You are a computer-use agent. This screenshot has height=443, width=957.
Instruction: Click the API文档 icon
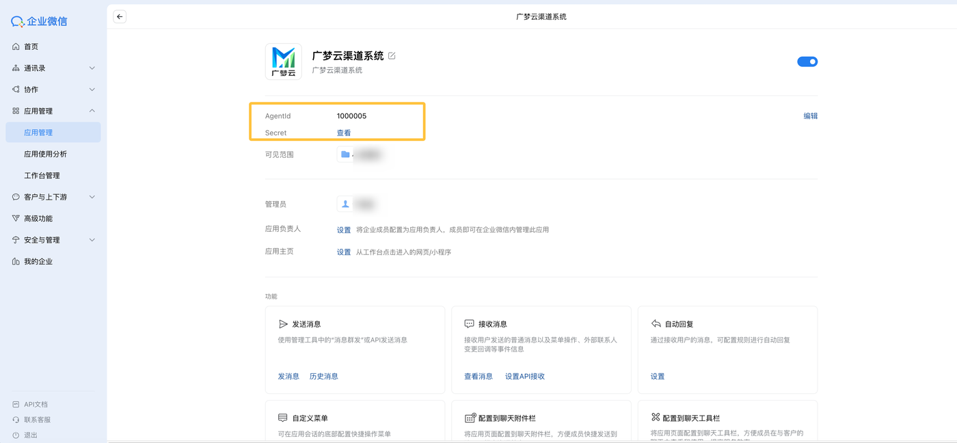tap(16, 404)
